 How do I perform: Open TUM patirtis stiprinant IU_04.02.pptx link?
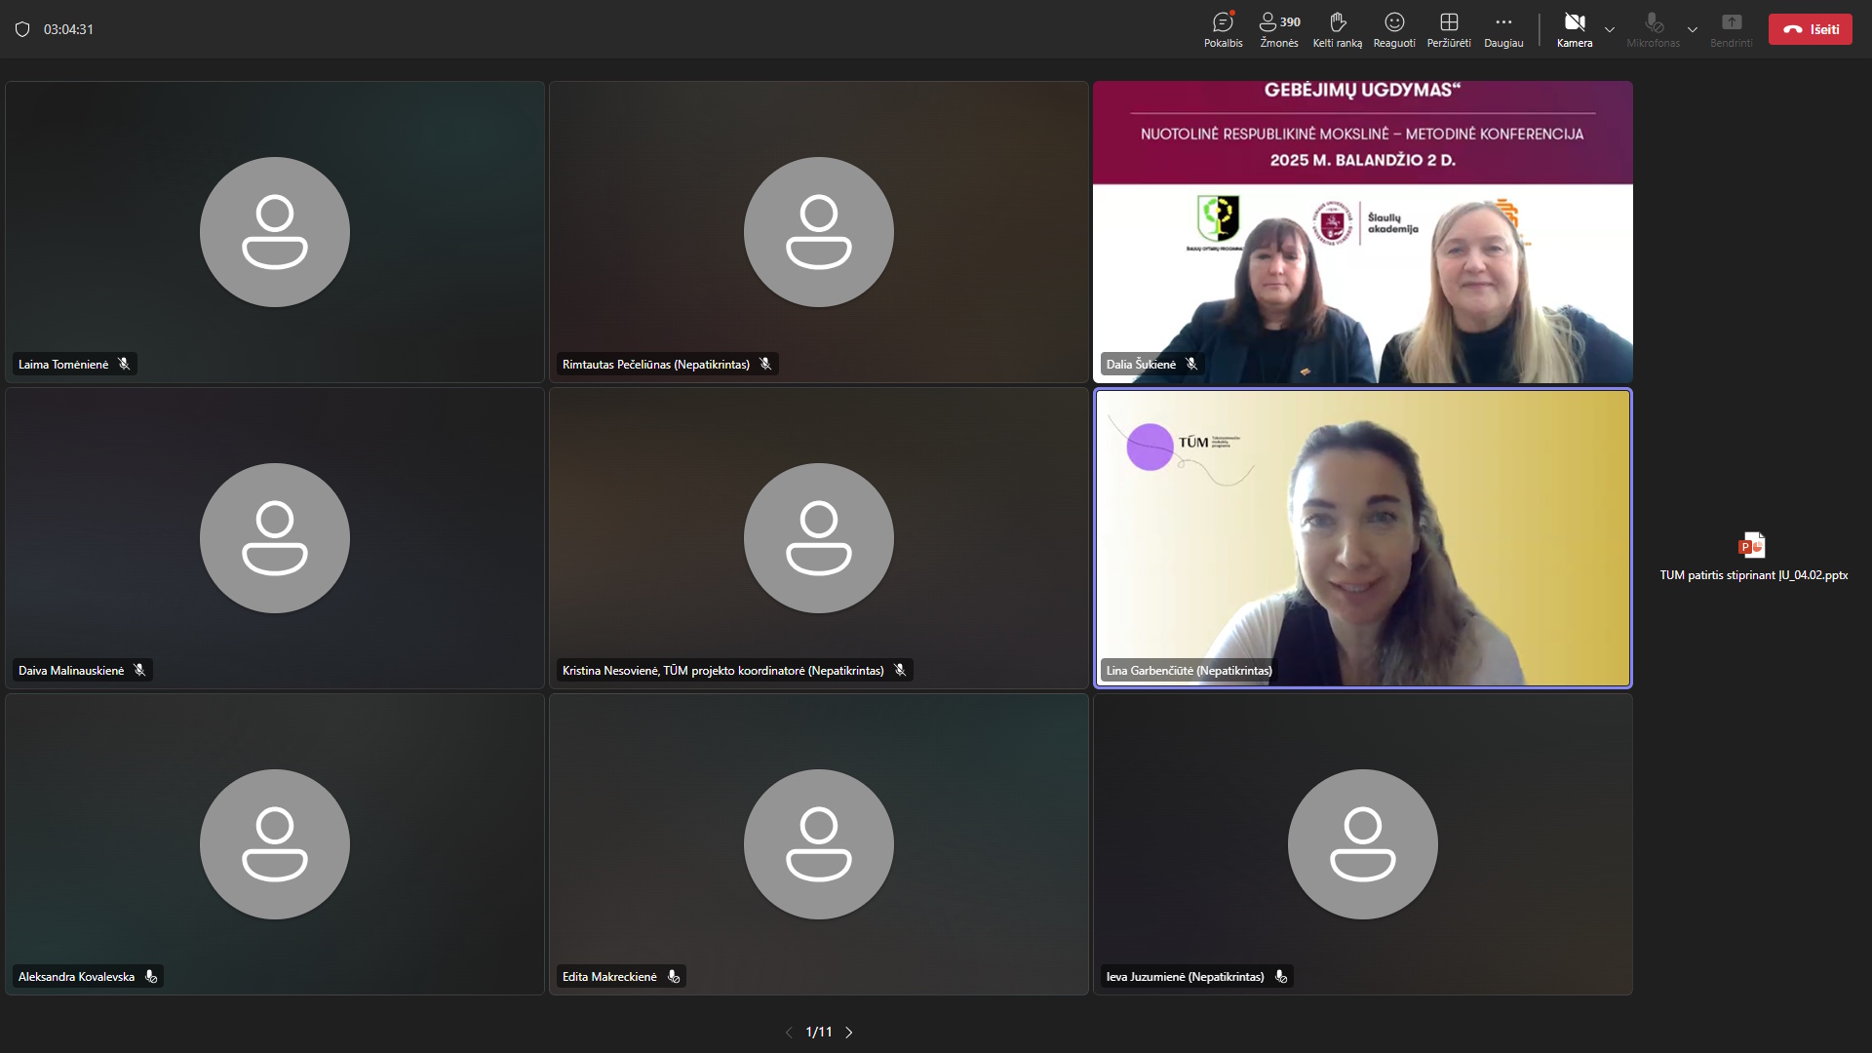(x=1753, y=575)
